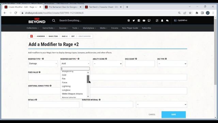The width and height of the screenshot is (218, 123).
Task: Click the subtype list scroll down arrow
Action: [x=88, y=96]
